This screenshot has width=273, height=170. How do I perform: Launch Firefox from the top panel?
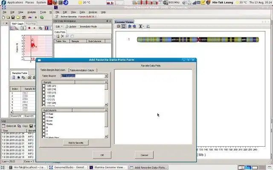click(x=55, y=3)
